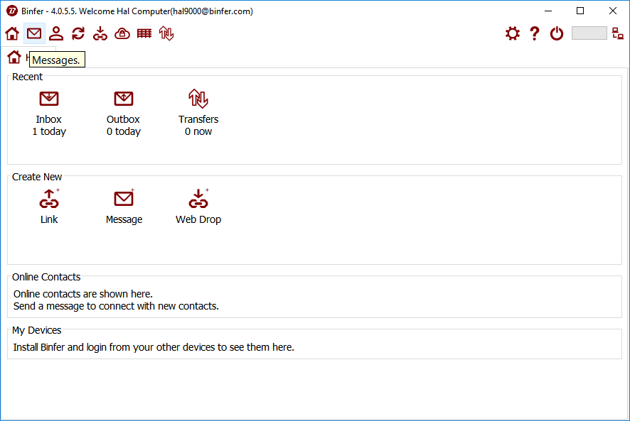This screenshot has width=630, height=421.
Task: Open Help question mark icon
Action: click(x=535, y=33)
